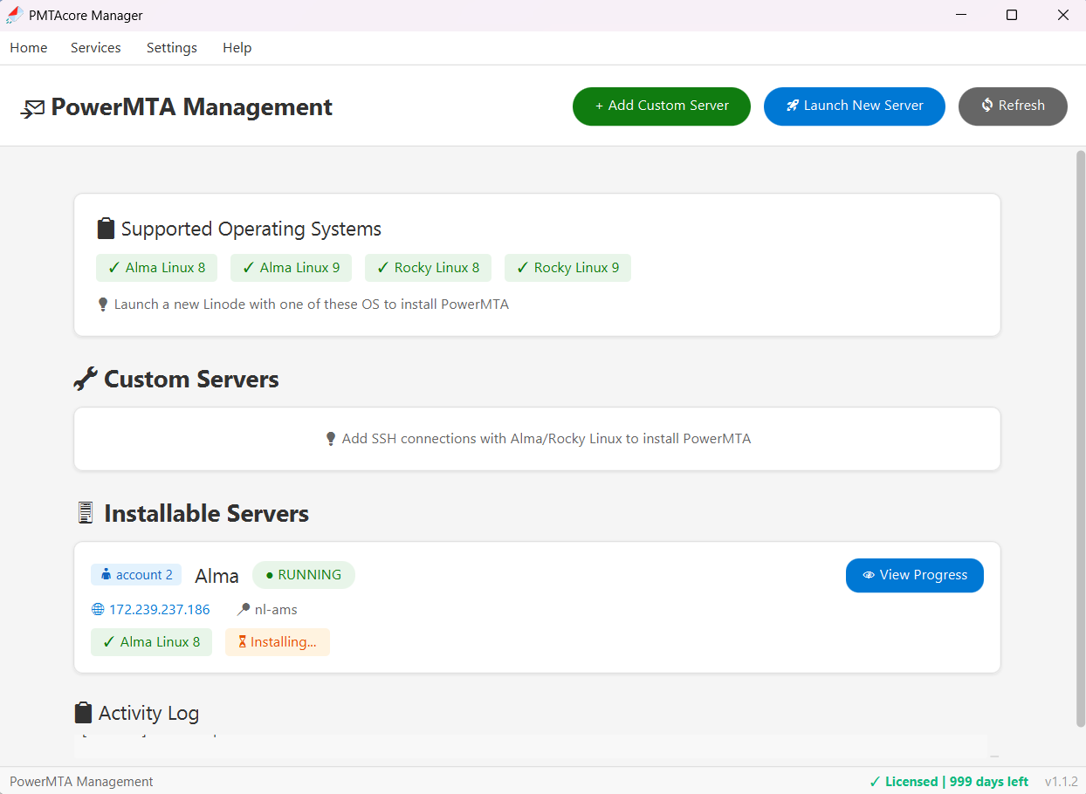Open the Settings menu
1086x794 pixels.
tap(171, 48)
